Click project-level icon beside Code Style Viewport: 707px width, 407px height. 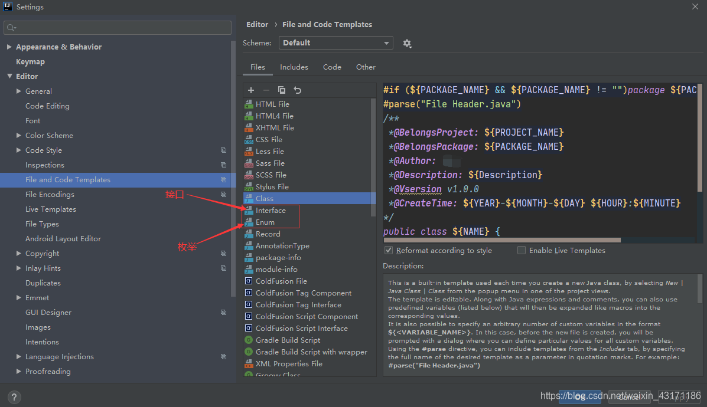tap(223, 150)
